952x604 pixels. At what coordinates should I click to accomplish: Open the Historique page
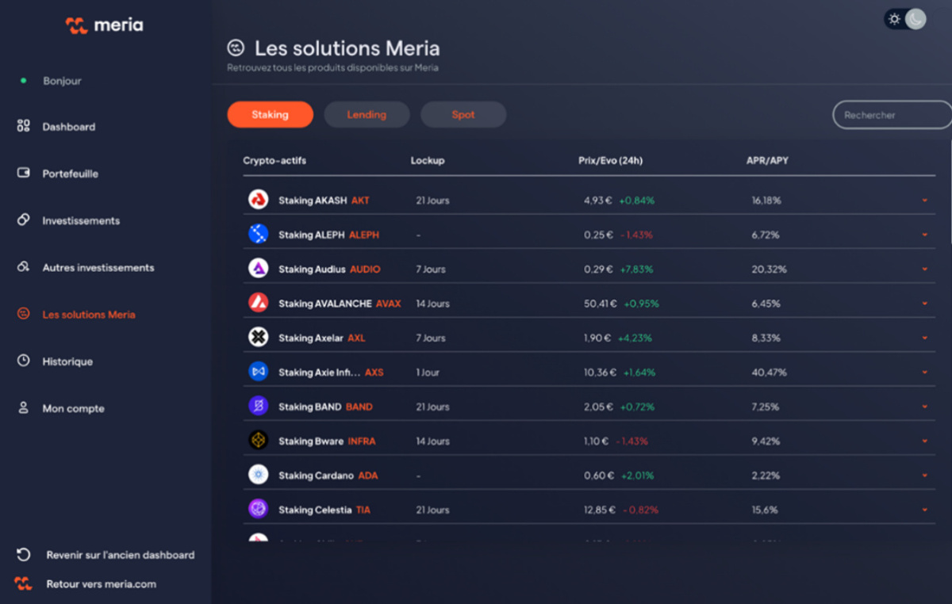click(67, 361)
